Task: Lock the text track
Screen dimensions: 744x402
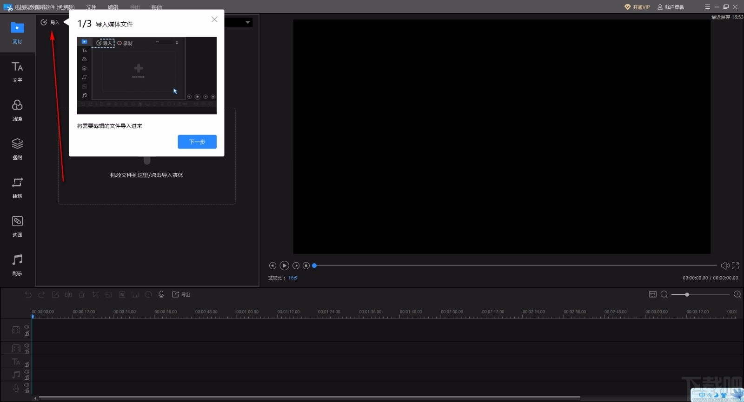Action: point(27,364)
